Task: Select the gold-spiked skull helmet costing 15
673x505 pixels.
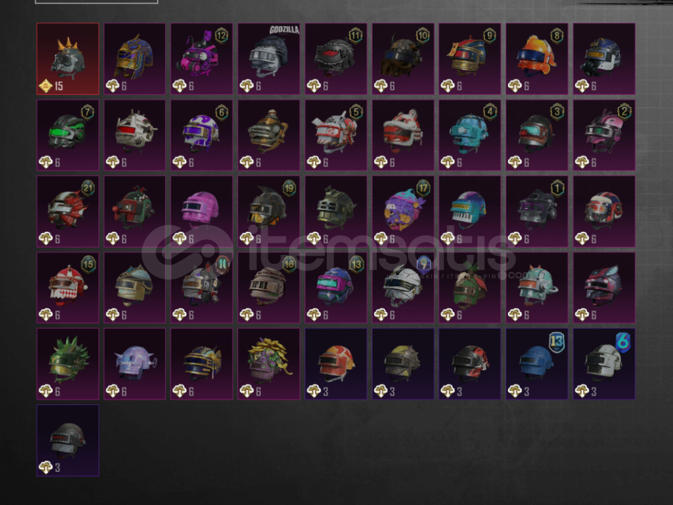Action: [68, 59]
